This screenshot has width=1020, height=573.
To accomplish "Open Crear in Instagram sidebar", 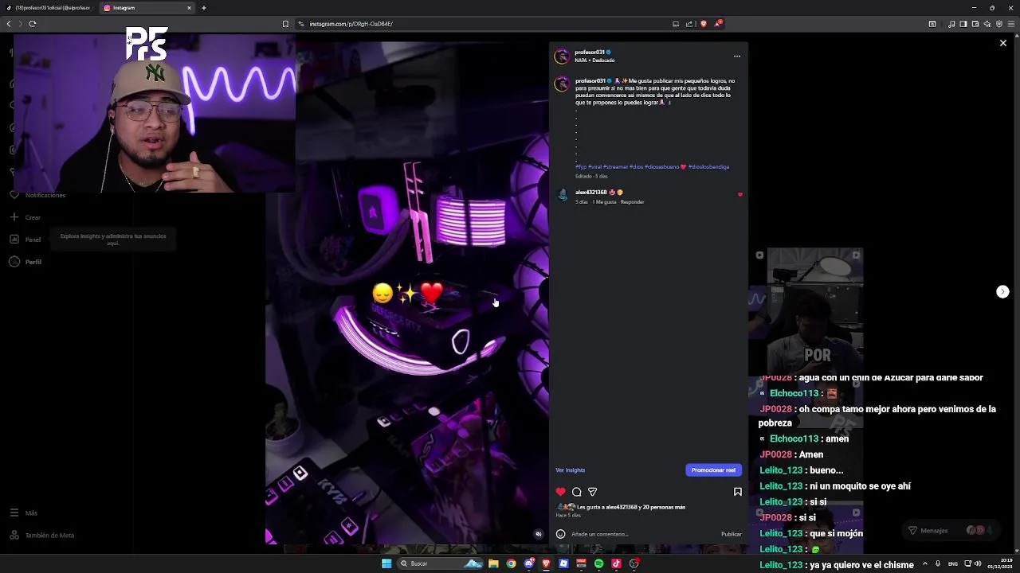I will tap(25, 217).
